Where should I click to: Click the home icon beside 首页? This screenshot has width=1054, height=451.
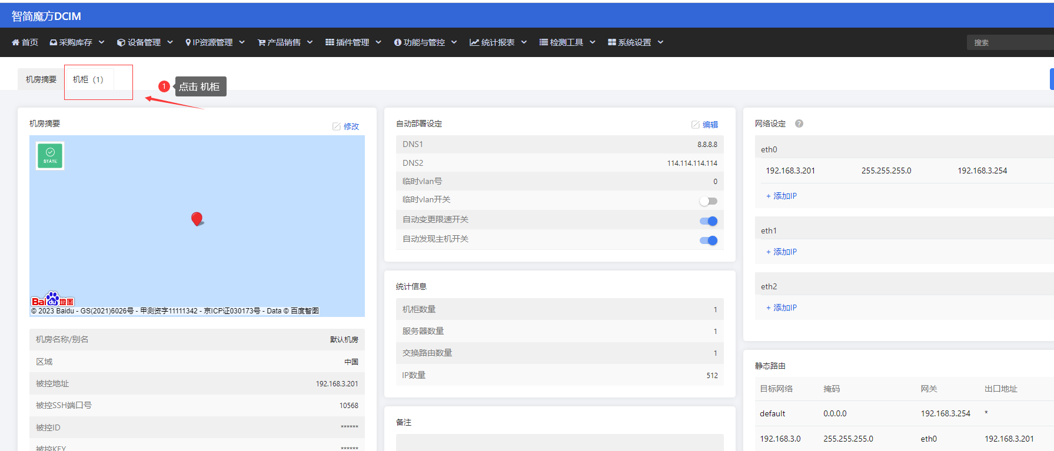tap(15, 42)
